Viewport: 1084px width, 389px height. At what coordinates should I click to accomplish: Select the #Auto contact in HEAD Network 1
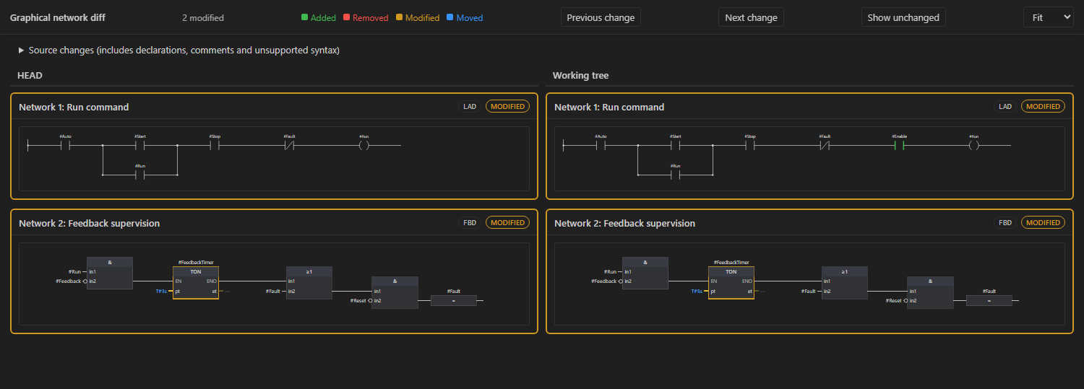coord(65,145)
